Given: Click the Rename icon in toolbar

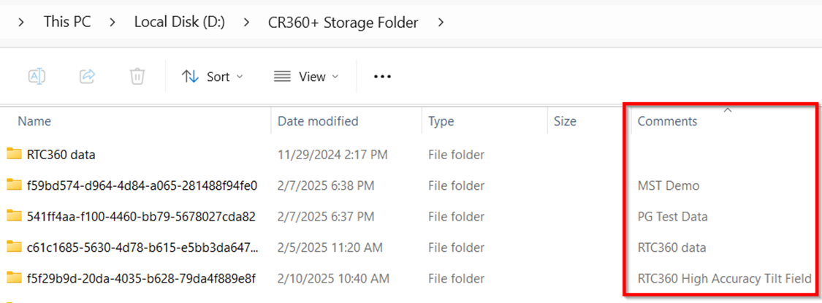Looking at the screenshot, I should tap(37, 76).
